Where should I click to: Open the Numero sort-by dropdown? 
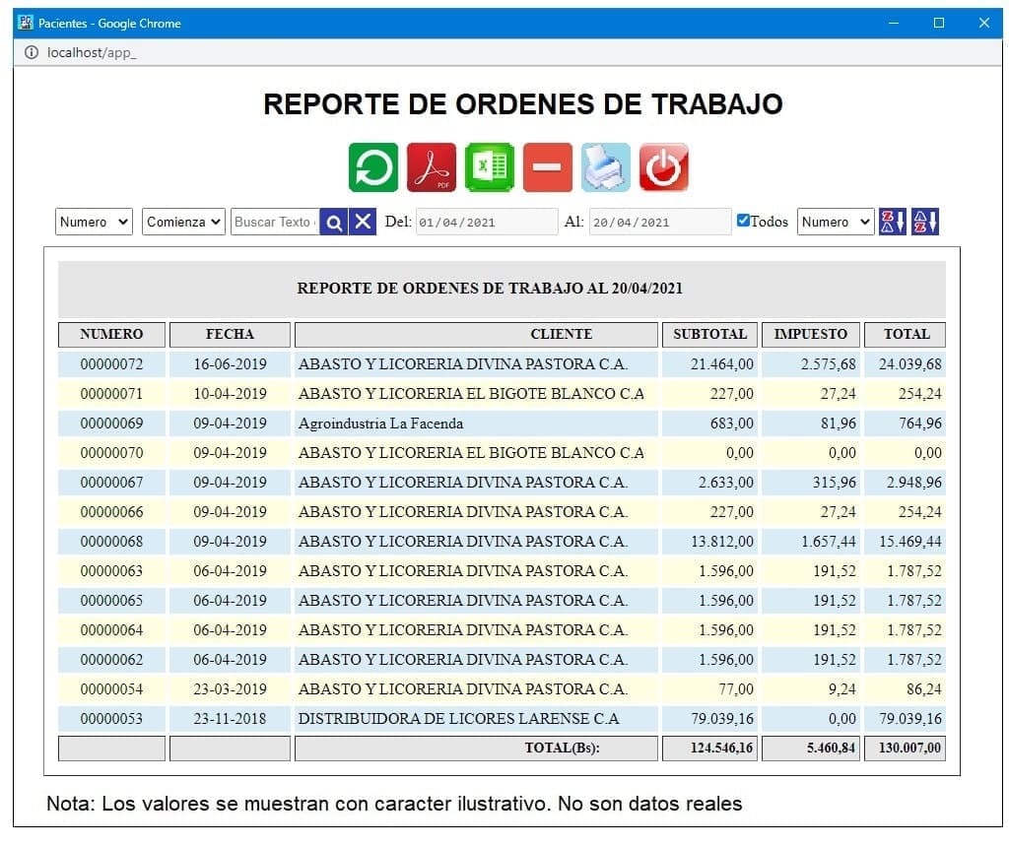click(836, 222)
